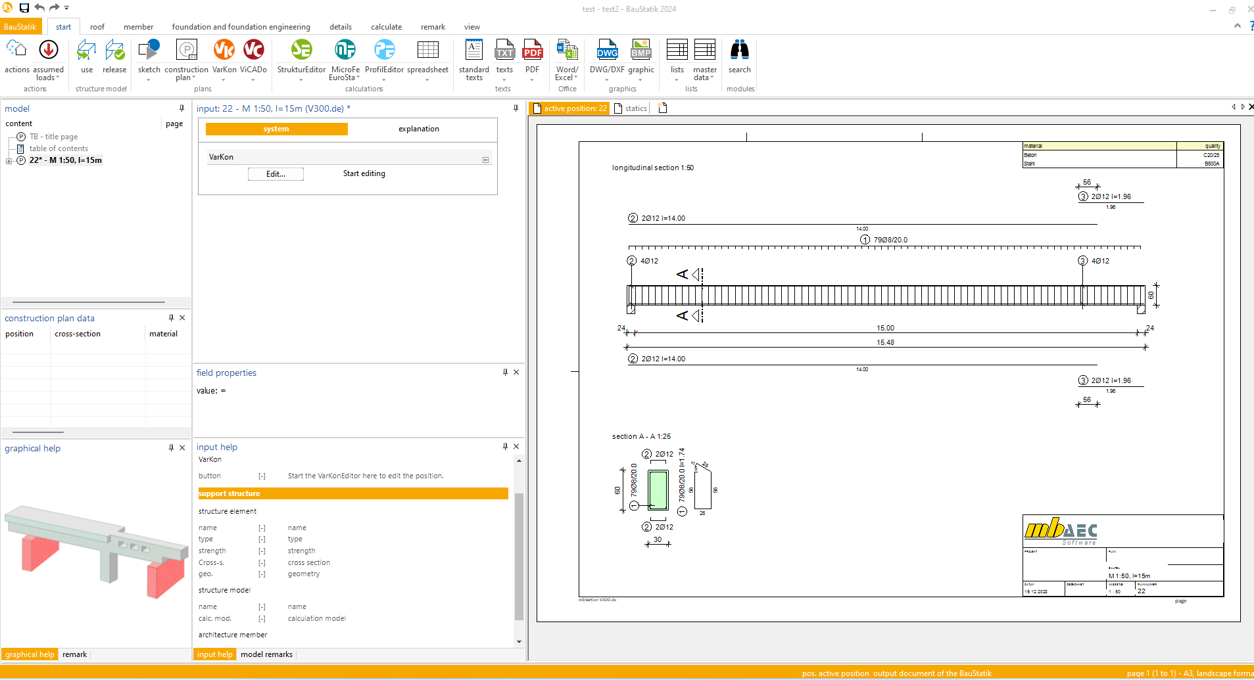
Task: Switch to the calculate ribbon tab
Action: 386,27
